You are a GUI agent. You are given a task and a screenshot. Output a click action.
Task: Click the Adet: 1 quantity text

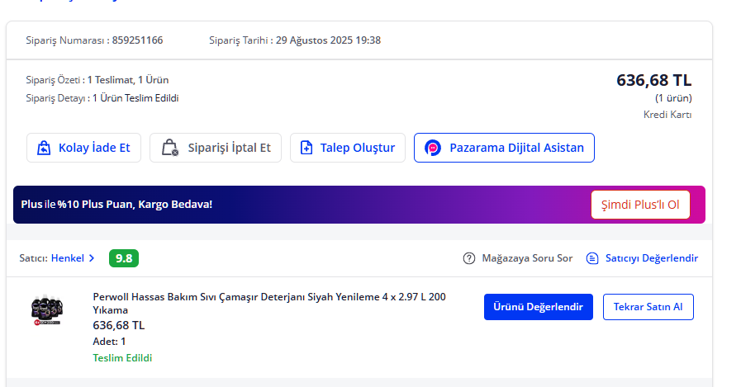(109, 342)
